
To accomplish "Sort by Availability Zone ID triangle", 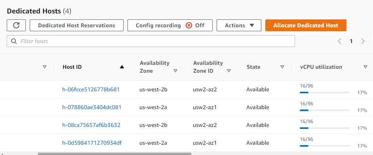I will tap(229, 71).
